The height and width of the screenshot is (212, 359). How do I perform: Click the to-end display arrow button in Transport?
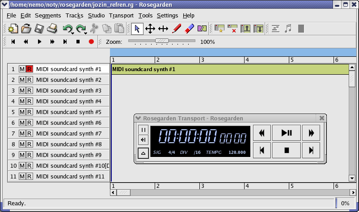click(x=144, y=140)
